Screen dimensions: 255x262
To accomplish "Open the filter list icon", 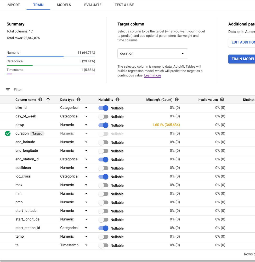I will coord(8,90).
